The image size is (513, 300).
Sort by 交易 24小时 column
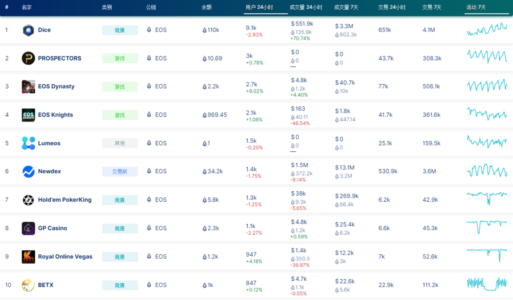tap(392, 7)
